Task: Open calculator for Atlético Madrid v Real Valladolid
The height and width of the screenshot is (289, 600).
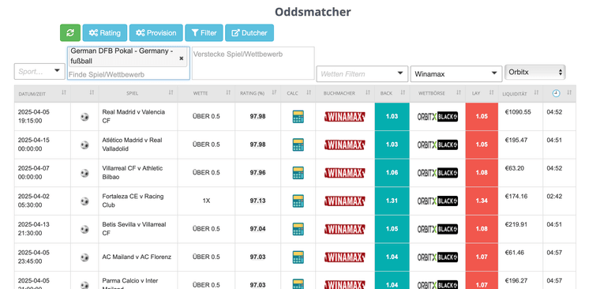Action: [298, 144]
